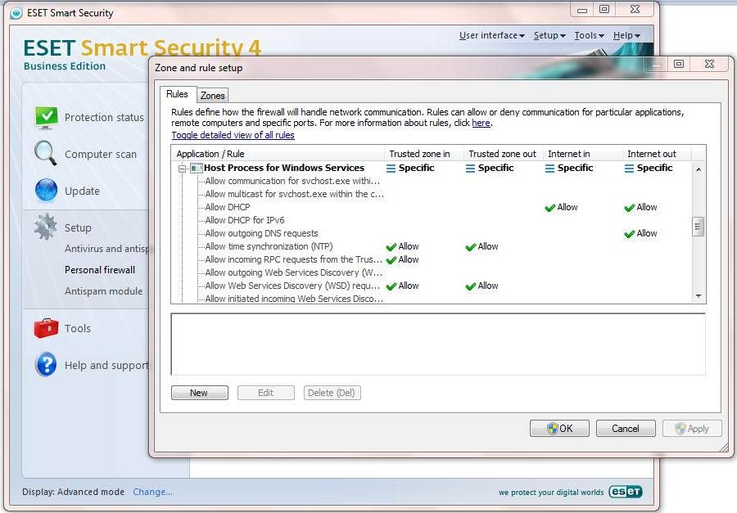Image resolution: width=737 pixels, height=513 pixels.
Task: Switch to the Zones tab
Action: [212, 96]
